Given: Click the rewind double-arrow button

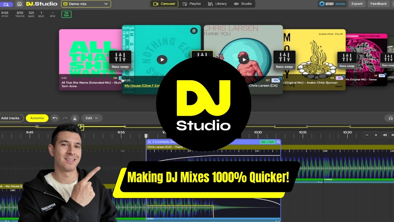Looking at the screenshot, I should (385, 135).
